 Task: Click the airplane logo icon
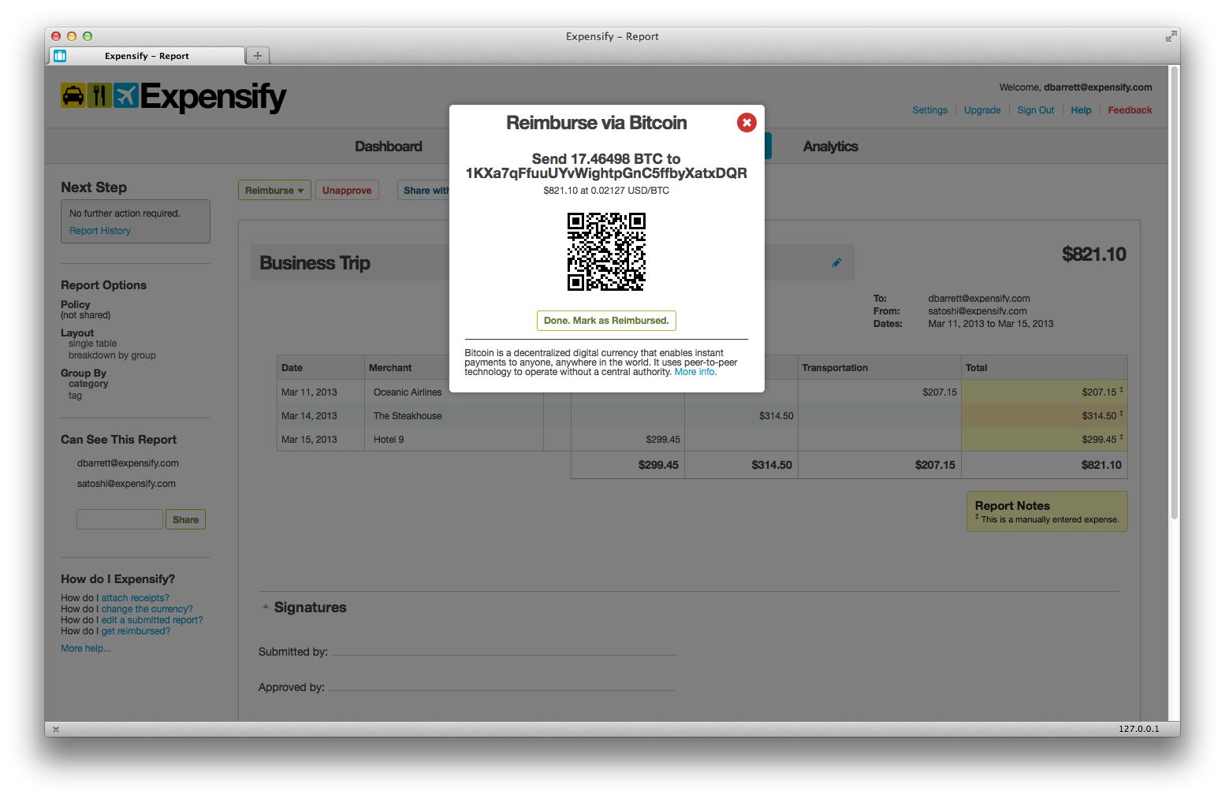[x=125, y=95]
